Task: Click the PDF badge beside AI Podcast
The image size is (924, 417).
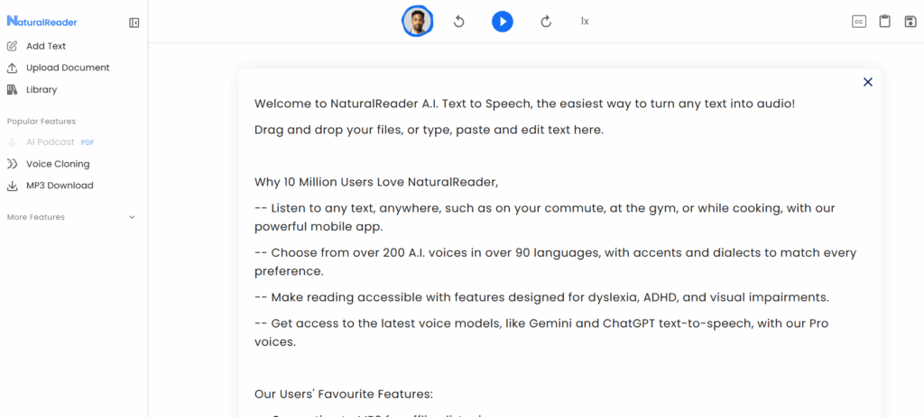Action: pos(88,142)
